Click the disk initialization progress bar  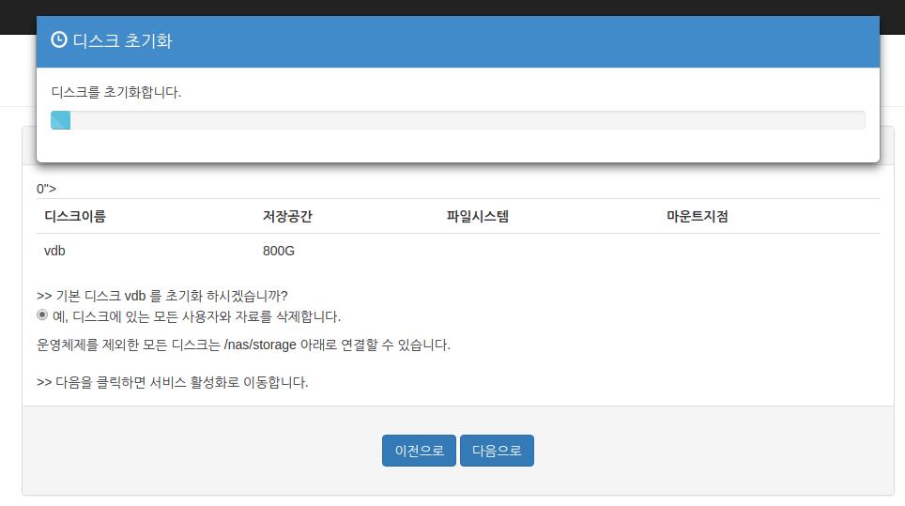coord(458,120)
